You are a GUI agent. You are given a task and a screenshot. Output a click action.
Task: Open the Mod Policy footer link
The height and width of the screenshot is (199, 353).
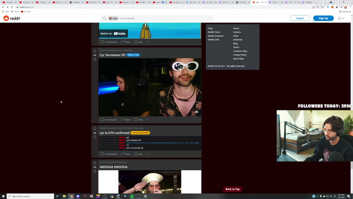pyautogui.click(x=238, y=59)
